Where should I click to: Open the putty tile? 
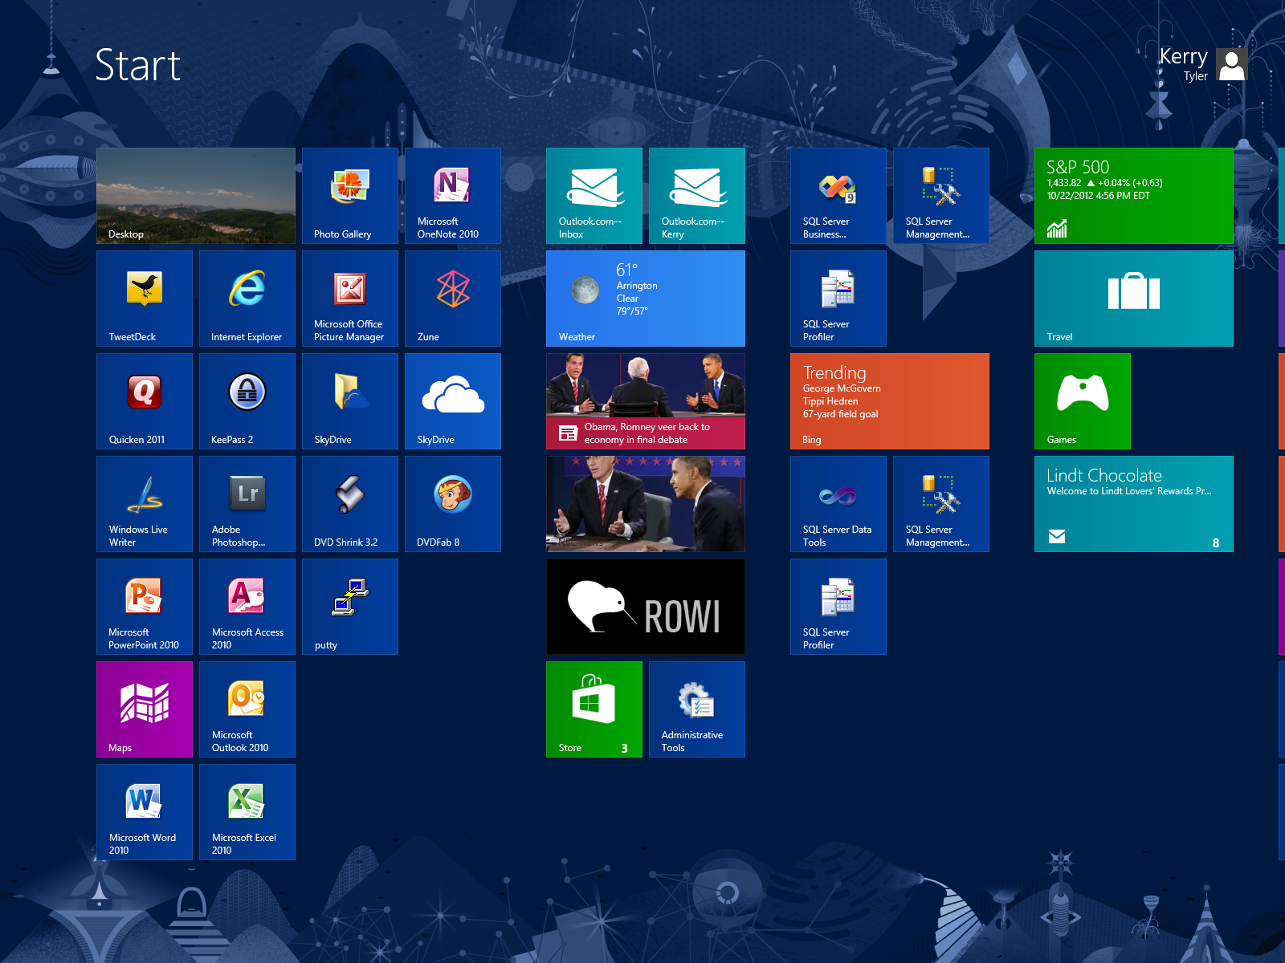point(350,606)
